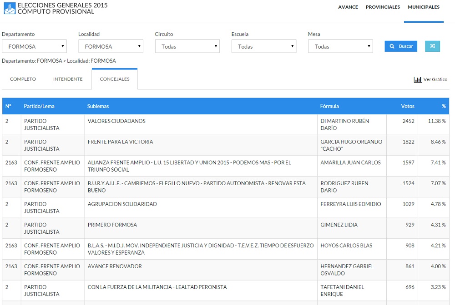
Task: Expand the Escuela dropdown
Action: (x=263, y=46)
